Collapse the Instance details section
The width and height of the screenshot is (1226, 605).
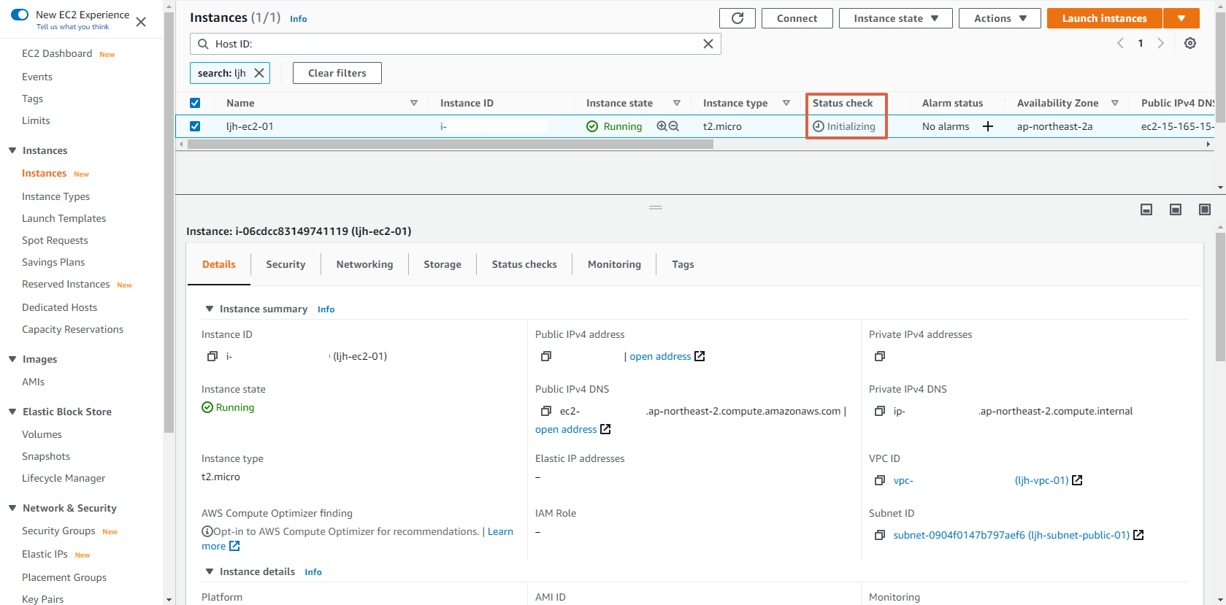pyautogui.click(x=210, y=571)
